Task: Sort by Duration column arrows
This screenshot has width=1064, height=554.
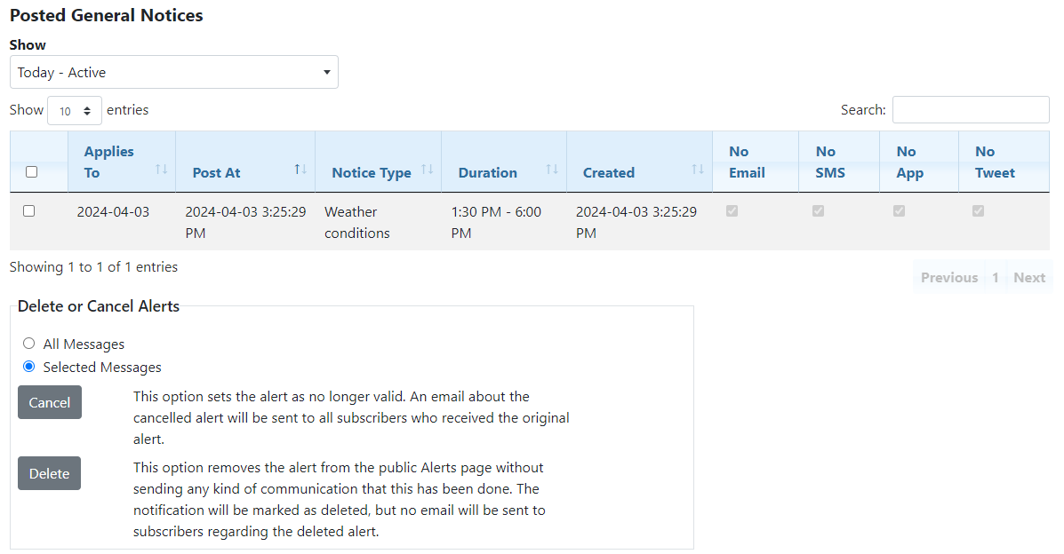Action: [552, 169]
